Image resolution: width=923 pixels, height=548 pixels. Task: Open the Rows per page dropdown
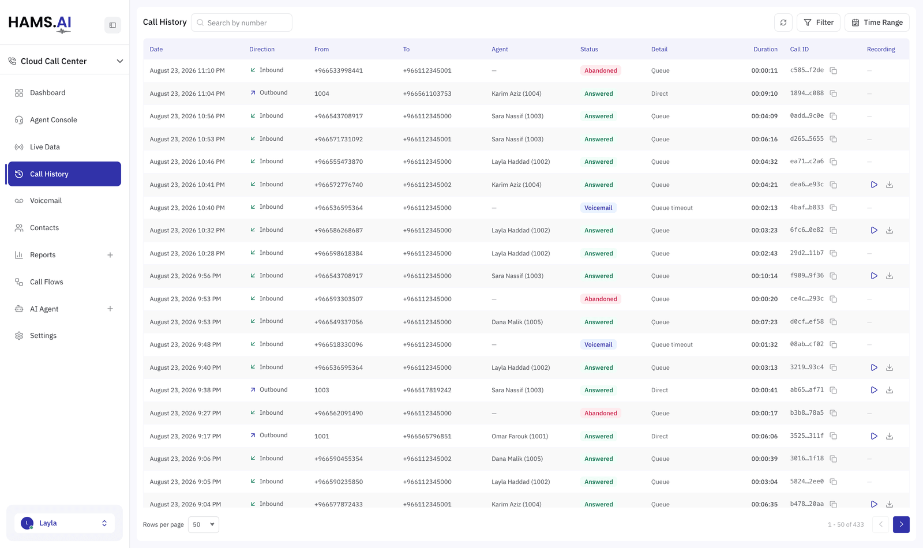[x=204, y=524]
